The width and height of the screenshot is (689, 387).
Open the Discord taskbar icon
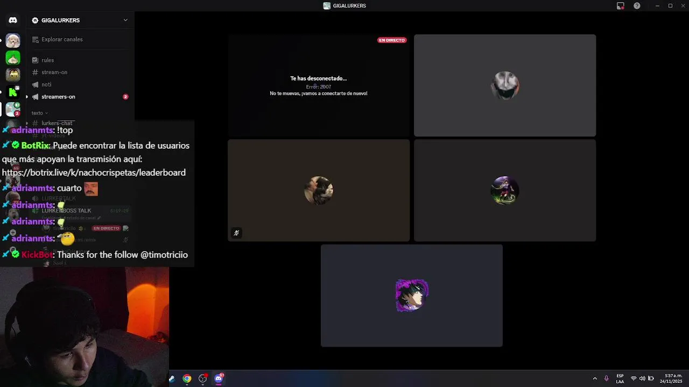219,378
